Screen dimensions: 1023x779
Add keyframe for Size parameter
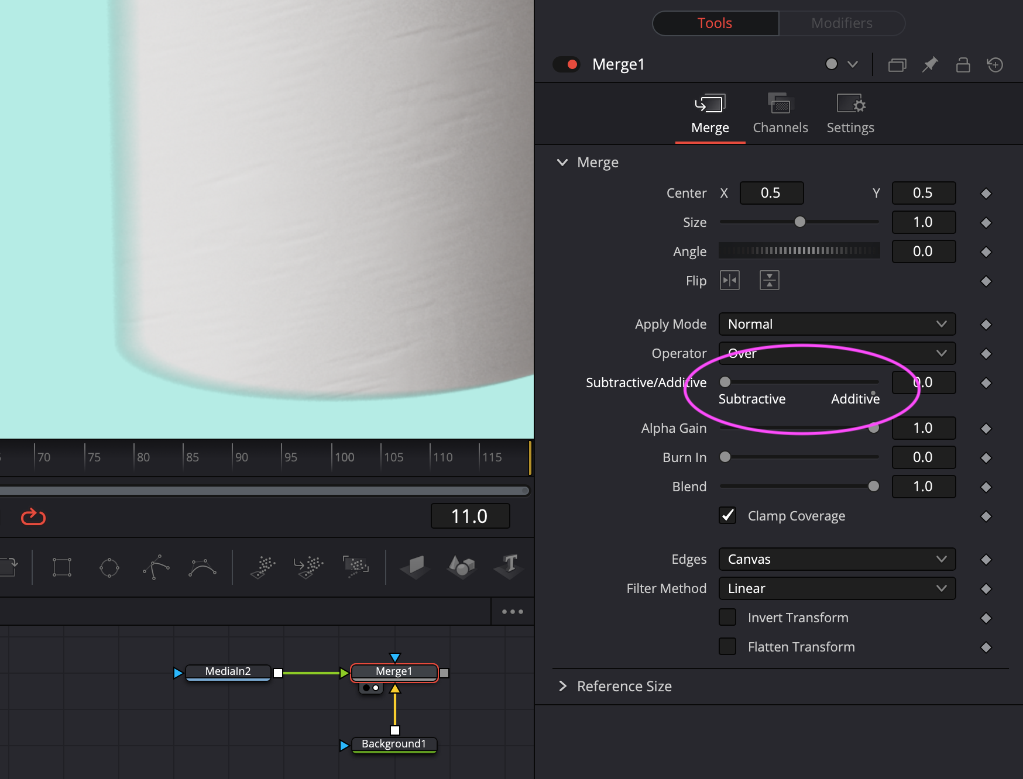coord(986,223)
